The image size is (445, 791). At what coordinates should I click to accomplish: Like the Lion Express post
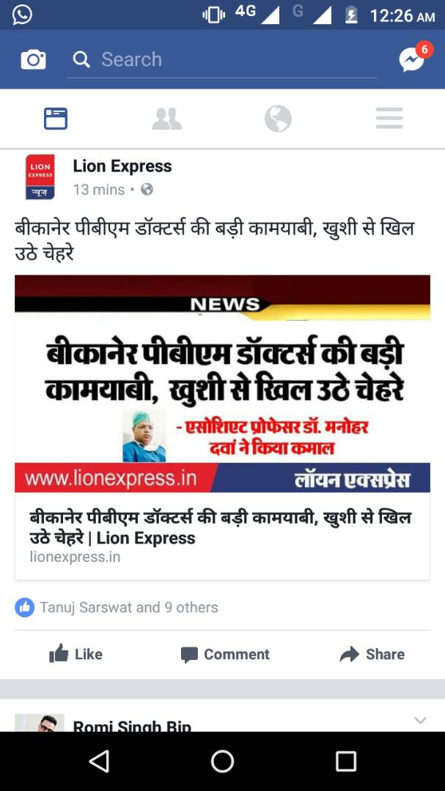pyautogui.click(x=76, y=654)
